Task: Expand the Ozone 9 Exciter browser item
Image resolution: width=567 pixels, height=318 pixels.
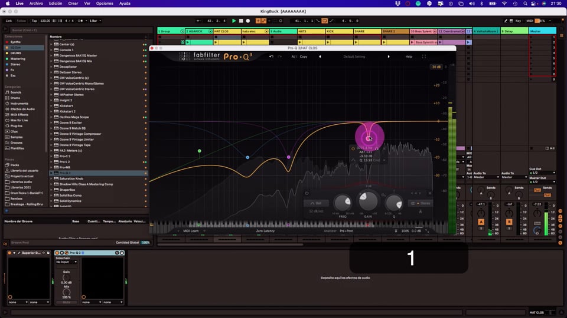Action: click(51, 122)
